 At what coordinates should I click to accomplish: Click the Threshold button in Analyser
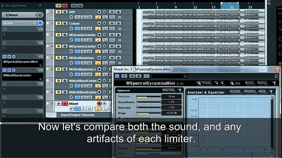(x=250, y=92)
